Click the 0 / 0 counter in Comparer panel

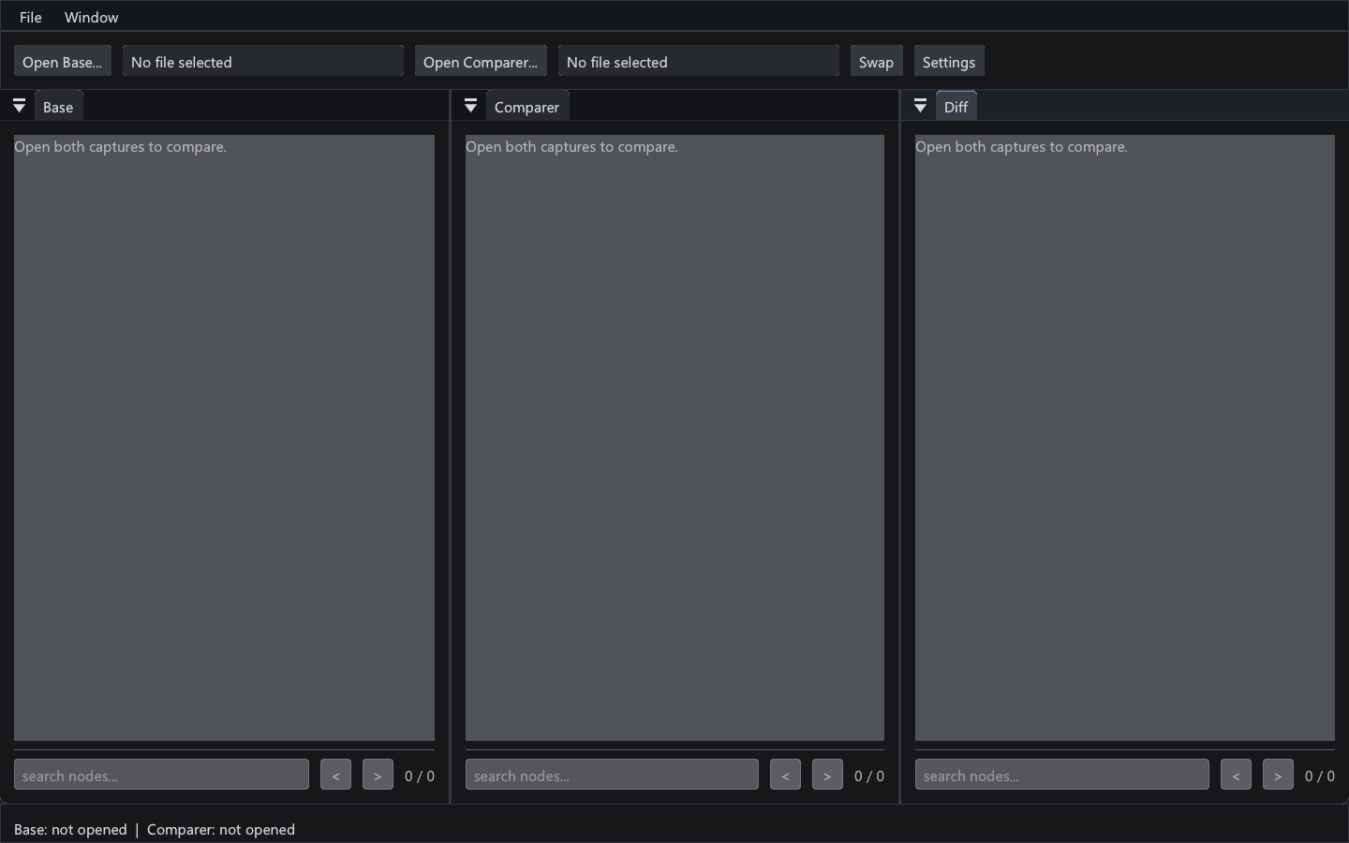tap(869, 776)
